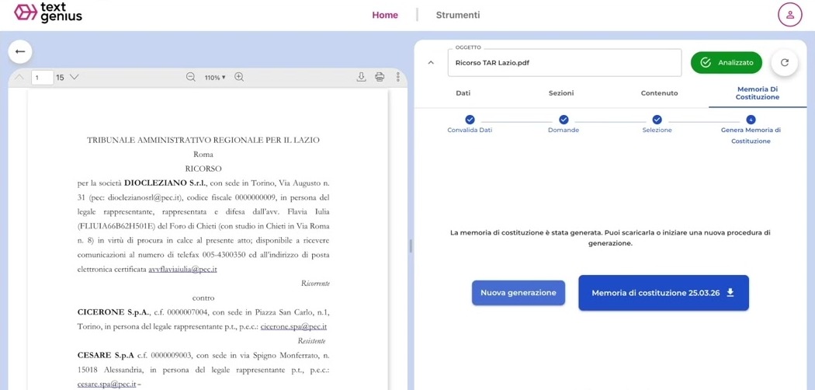815x390 pixels.
Task: Click the total page count 15
Action: click(60, 78)
